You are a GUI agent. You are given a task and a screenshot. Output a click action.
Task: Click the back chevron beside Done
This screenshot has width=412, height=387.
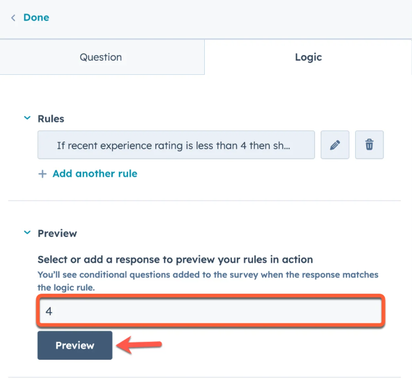tap(13, 18)
